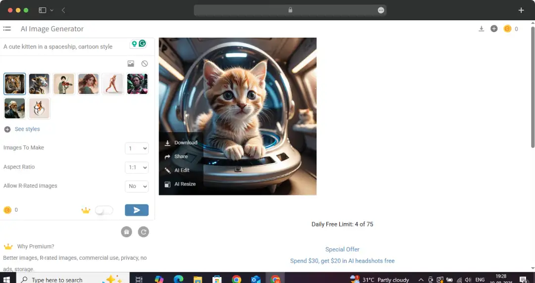Click AI Resize on the image overlay

tap(181, 184)
